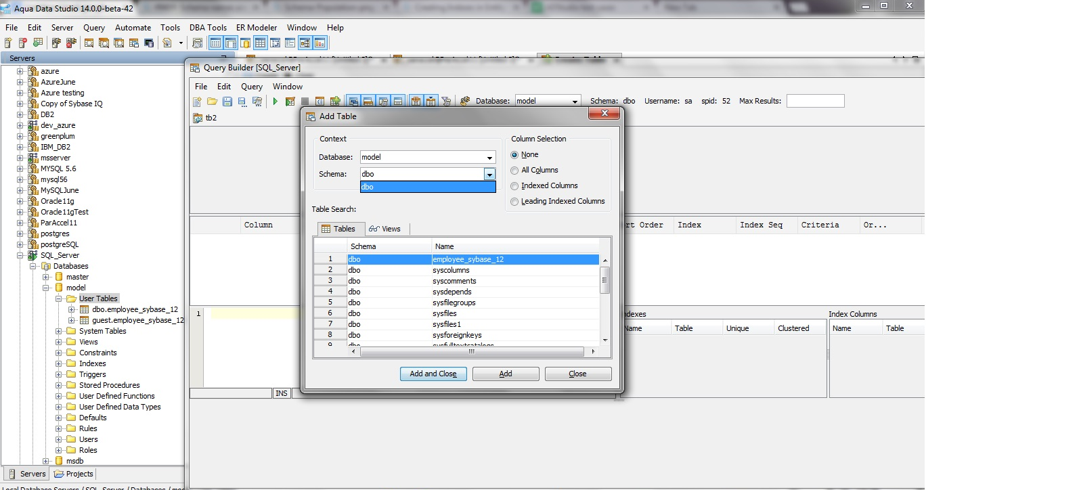Click the execute-with-grid icon beside Execute arrow

coord(290,102)
